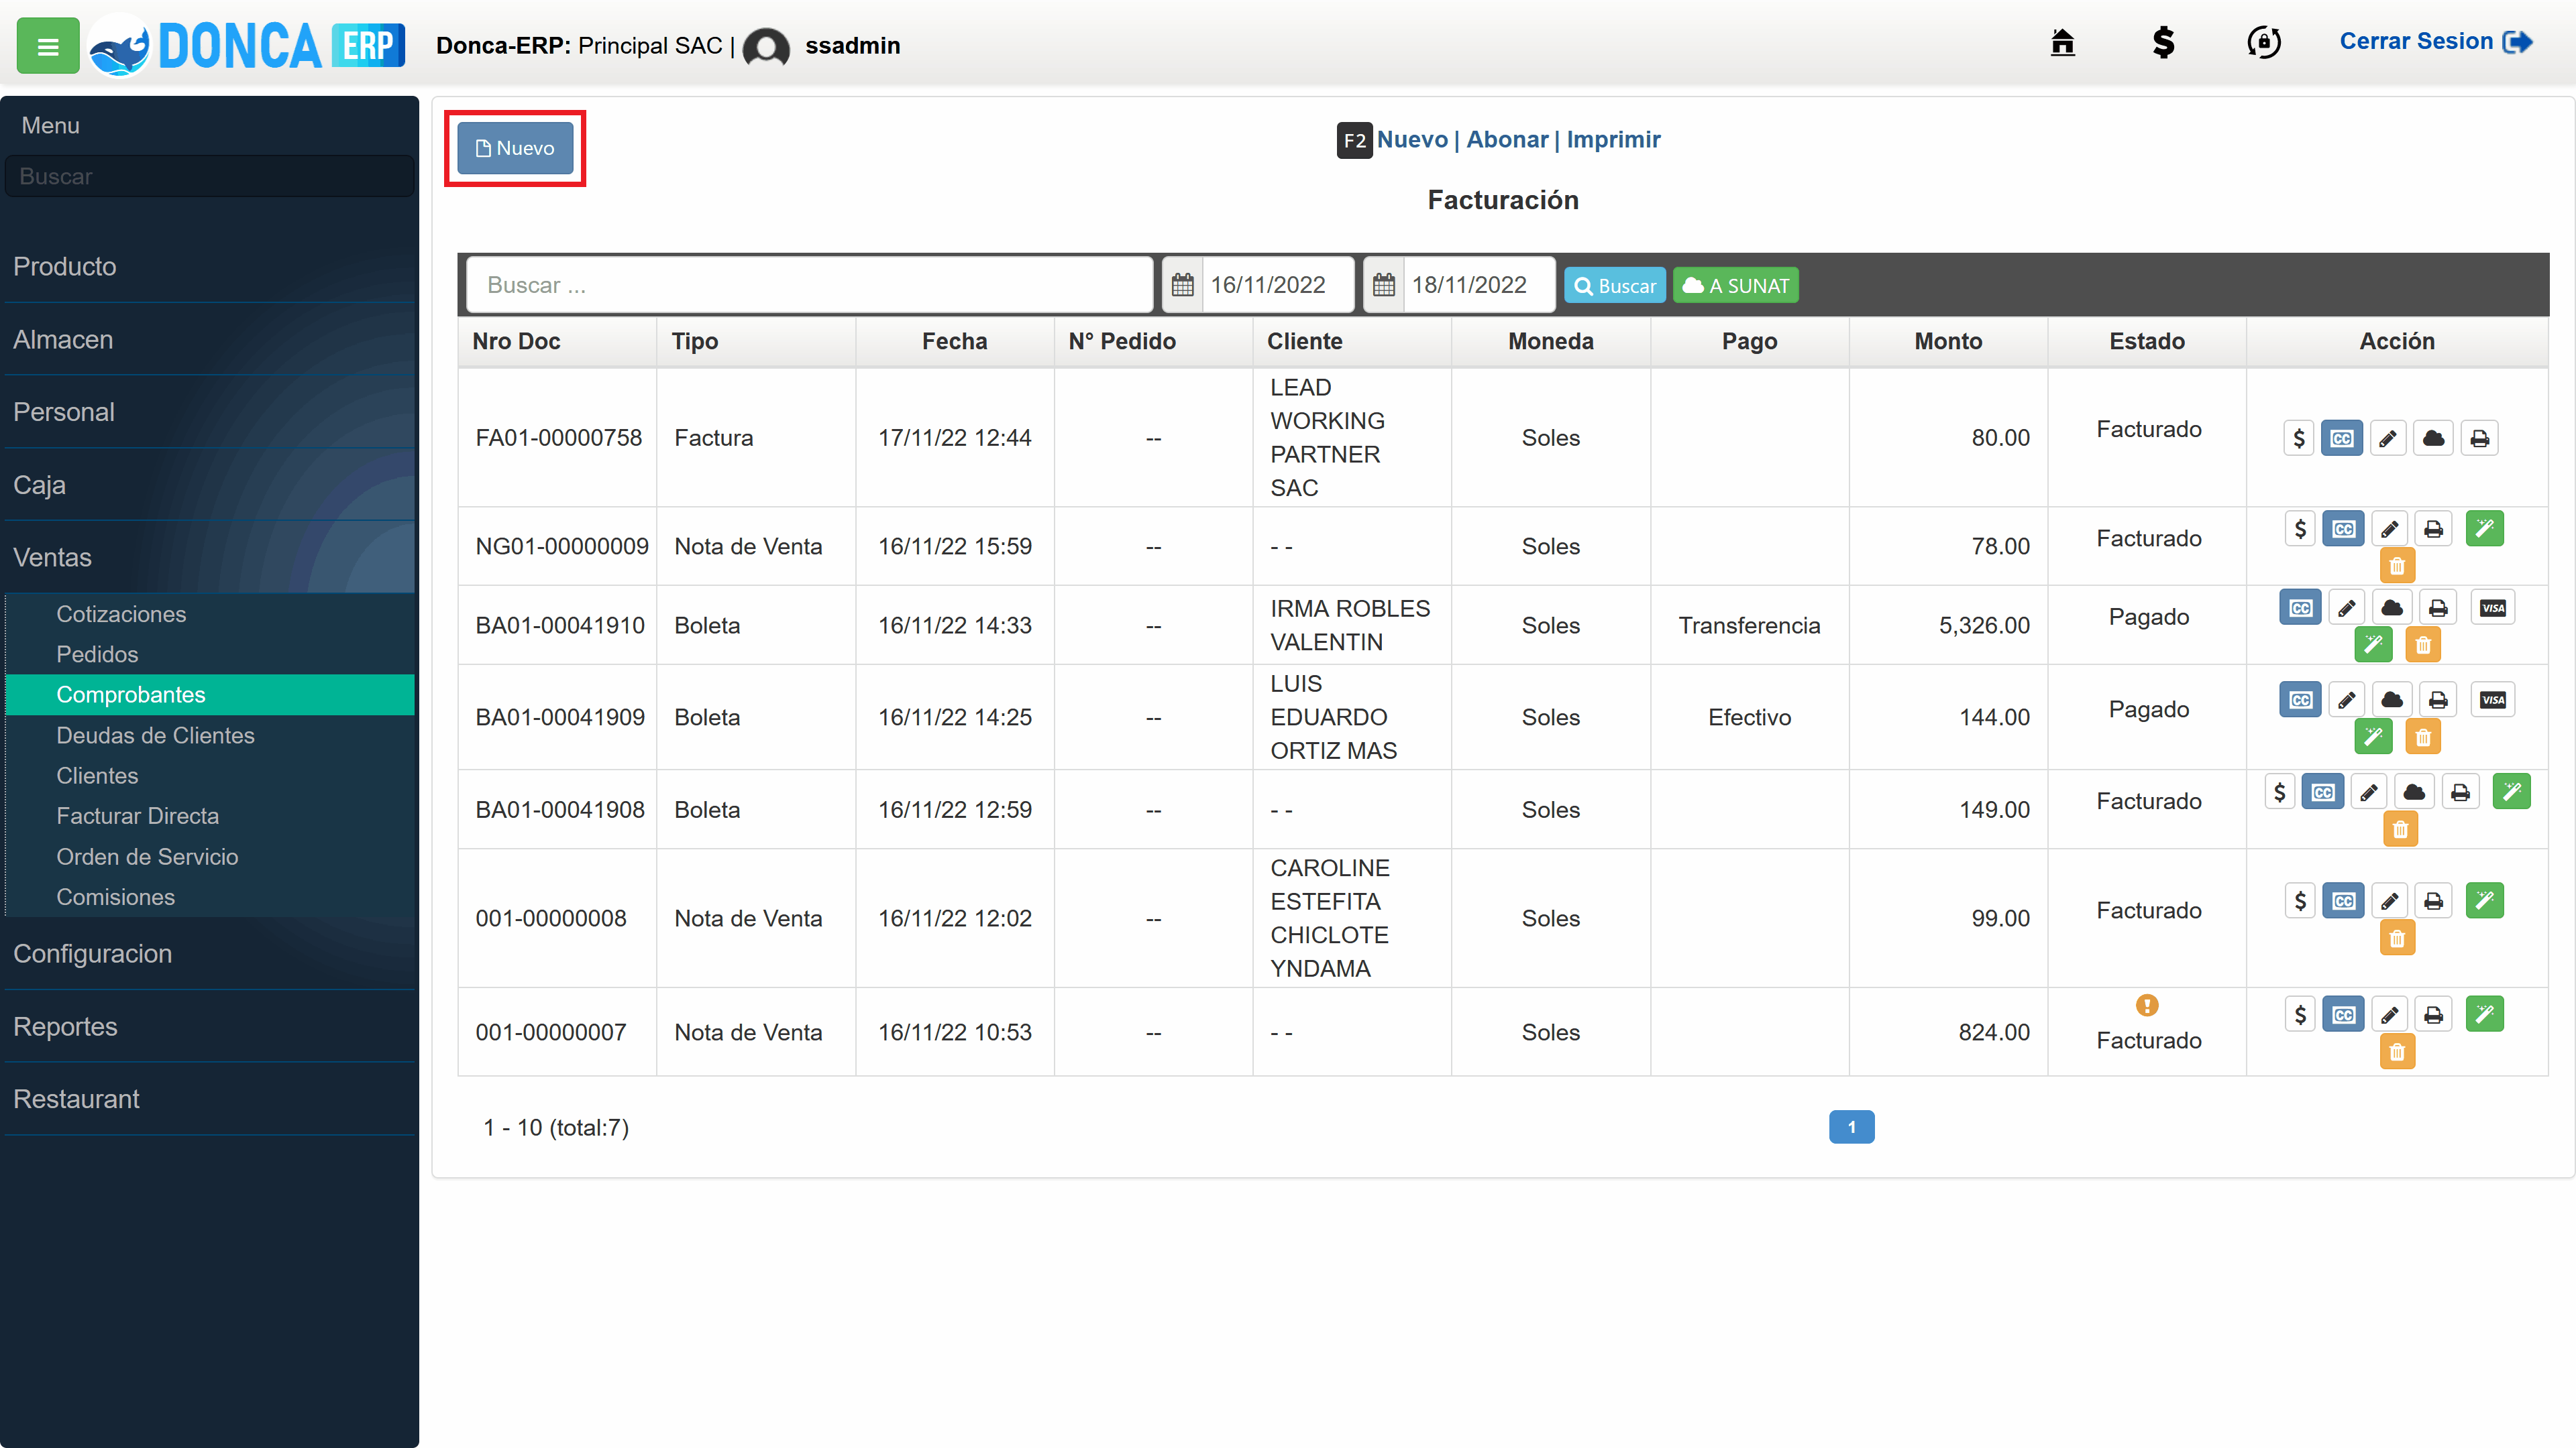Click the end date field 18/11/2022
The width and height of the screenshot is (2576, 1448).
coord(1479,285)
